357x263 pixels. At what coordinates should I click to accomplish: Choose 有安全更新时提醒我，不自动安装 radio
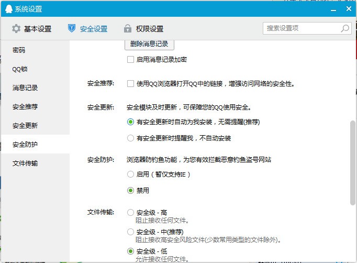pos(130,138)
